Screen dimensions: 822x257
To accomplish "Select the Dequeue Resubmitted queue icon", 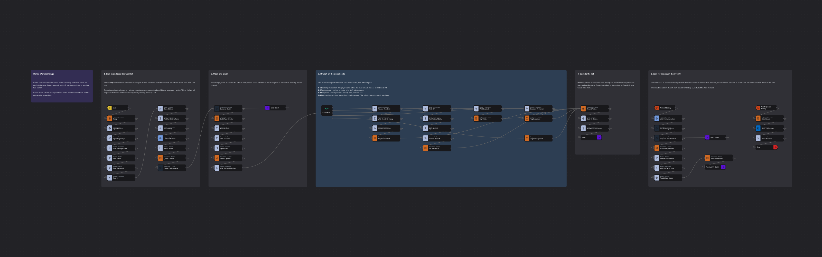I will [657, 138].
